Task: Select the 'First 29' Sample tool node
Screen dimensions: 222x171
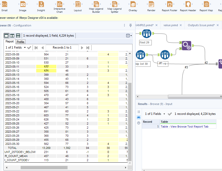Action: [x=147, y=34]
